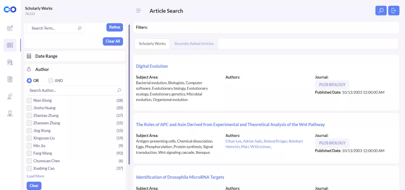Check the Nian Xiong author checkbox
Image resolution: width=405 pixels, height=190 pixels.
pyautogui.click(x=29, y=100)
